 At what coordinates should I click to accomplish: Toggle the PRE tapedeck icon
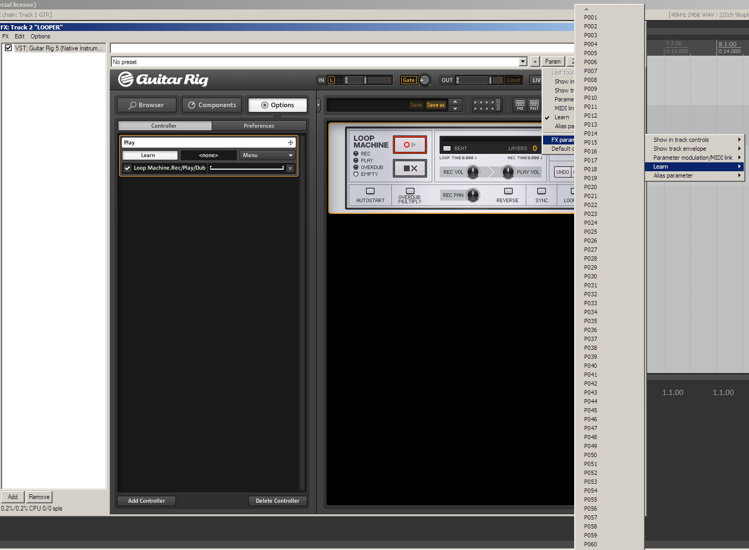520,105
